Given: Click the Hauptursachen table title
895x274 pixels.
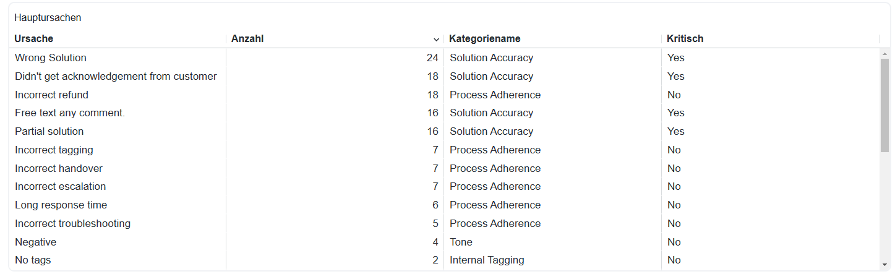Looking at the screenshot, I should pos(48,17).
